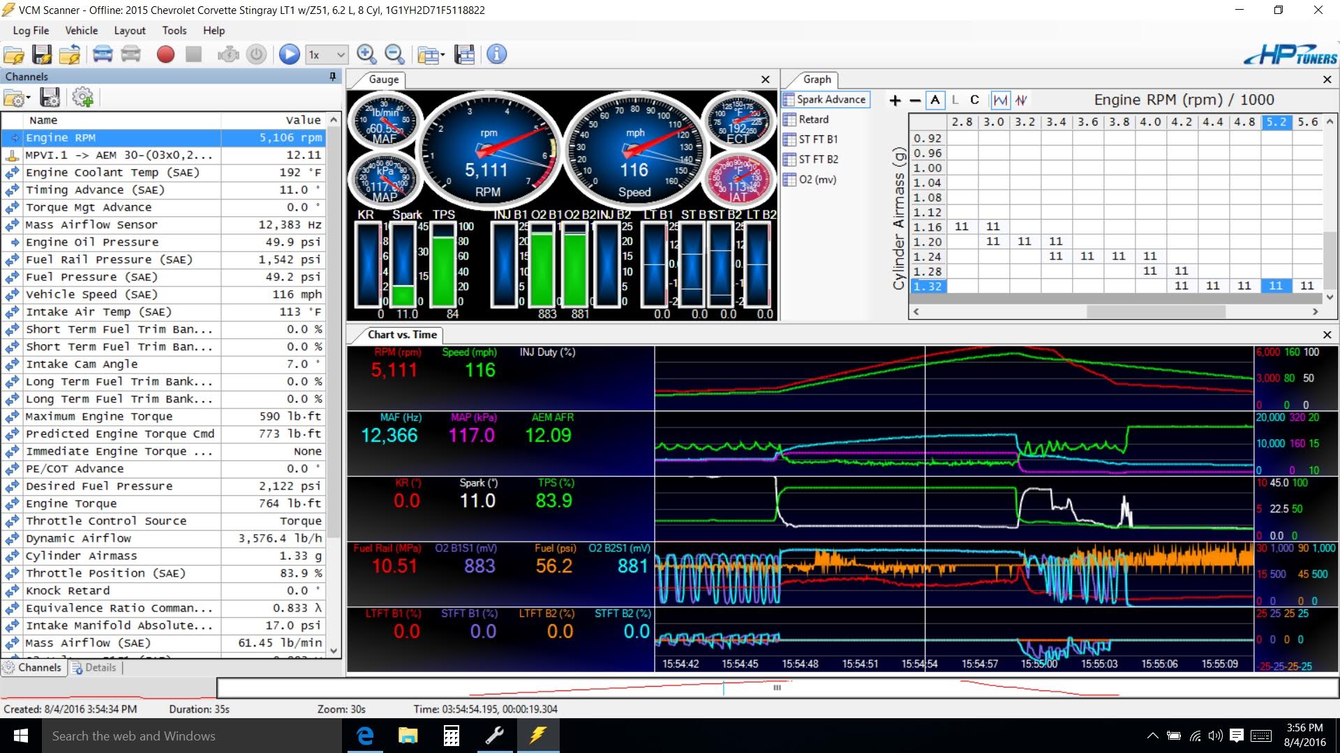Image resolution: width=1340 pixels, height=753 pixels.
Task: Click the graph table horizontal scrollbar thumb
Action: pyautogui.click(x=1156, y=312)
